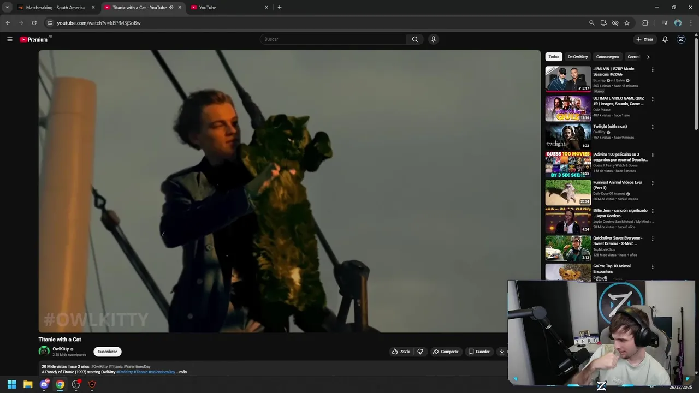This screenshot has width=699, height=393.
Task: Open Discord from the taskbar
Action: 44,384
